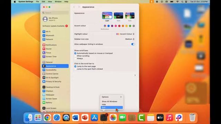Open Focus settings in sidebar

[55, 53]
